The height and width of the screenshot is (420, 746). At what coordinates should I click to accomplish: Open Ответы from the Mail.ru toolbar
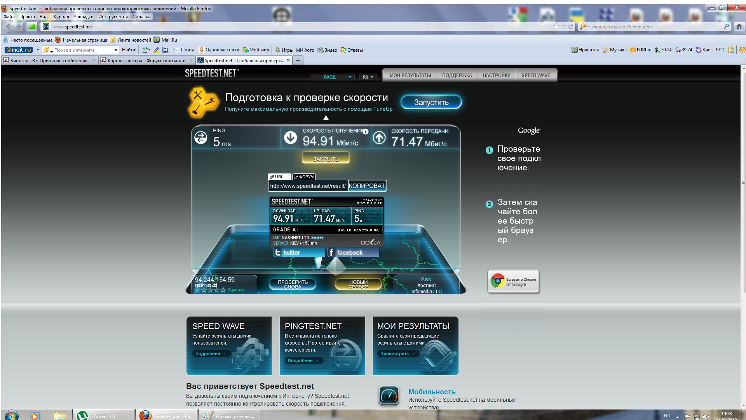352,50
